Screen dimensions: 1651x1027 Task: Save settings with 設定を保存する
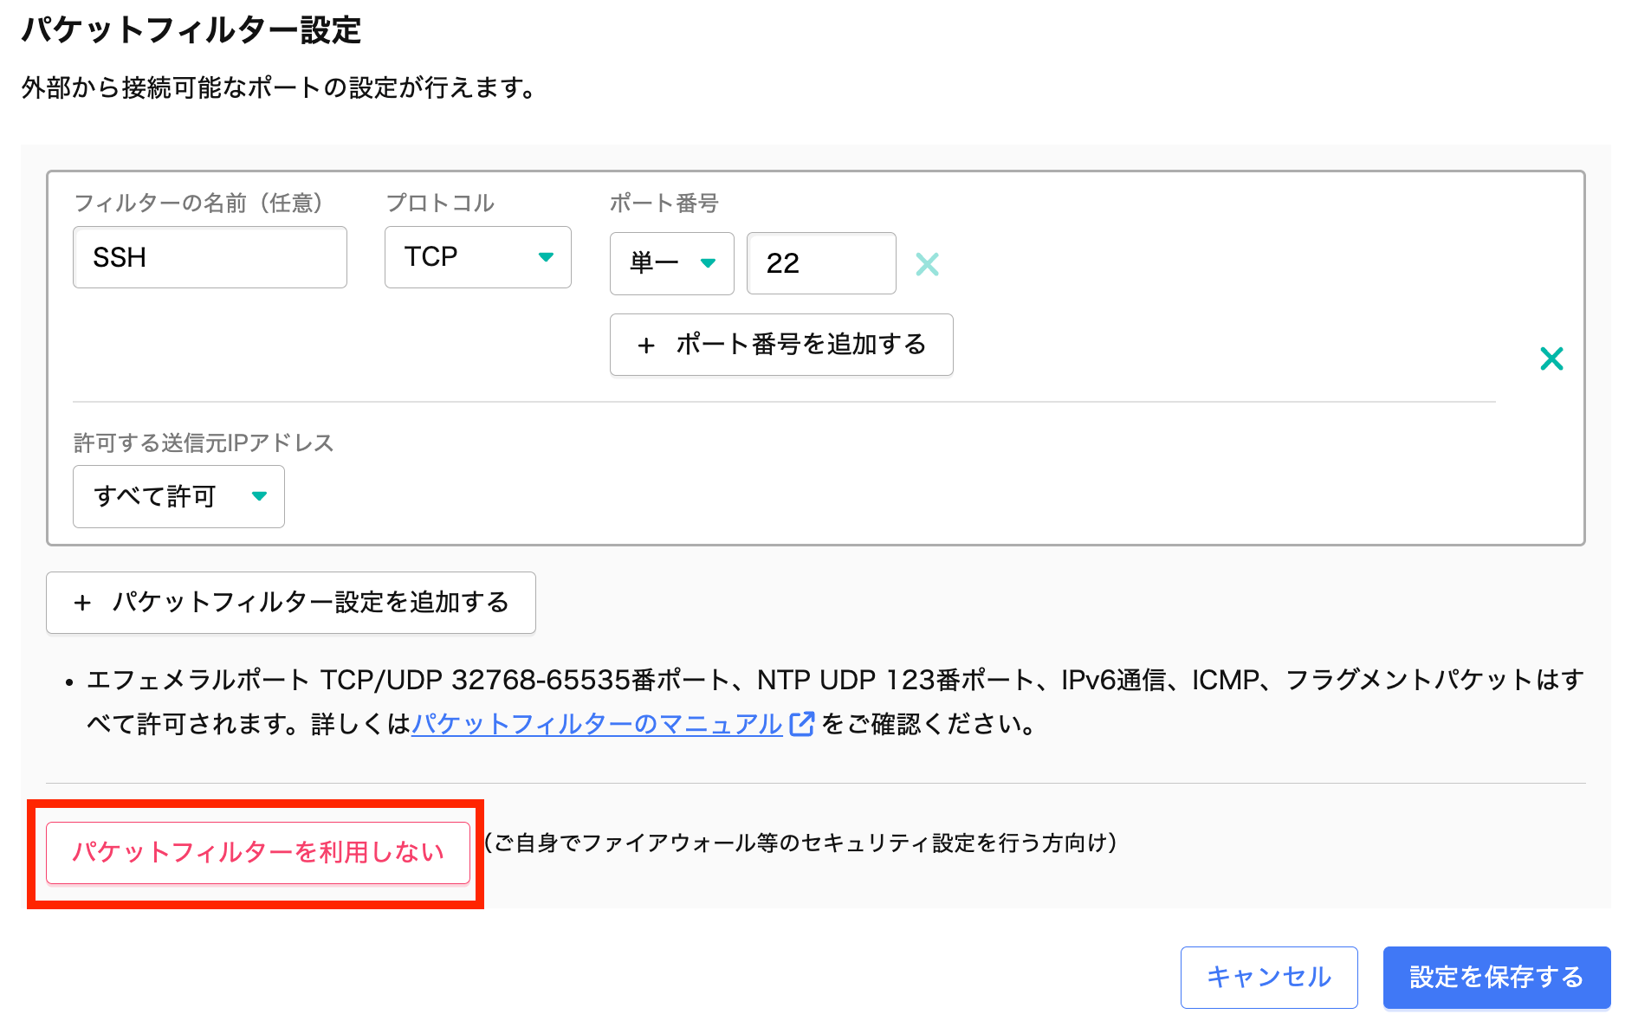(x=1496, y=977)
